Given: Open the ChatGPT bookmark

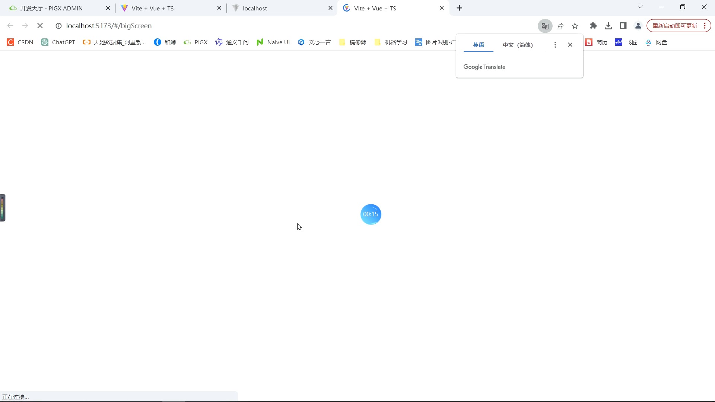Looking at the screenshot, I should 58,42.
